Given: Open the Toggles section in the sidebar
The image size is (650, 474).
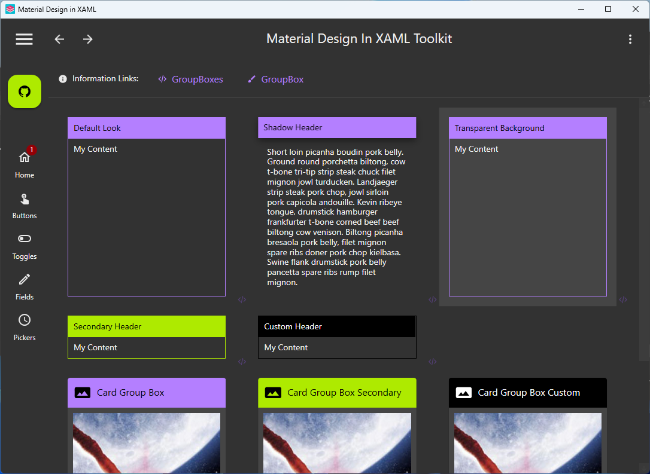Looking at the screenshot, I should tap(24, 238).
